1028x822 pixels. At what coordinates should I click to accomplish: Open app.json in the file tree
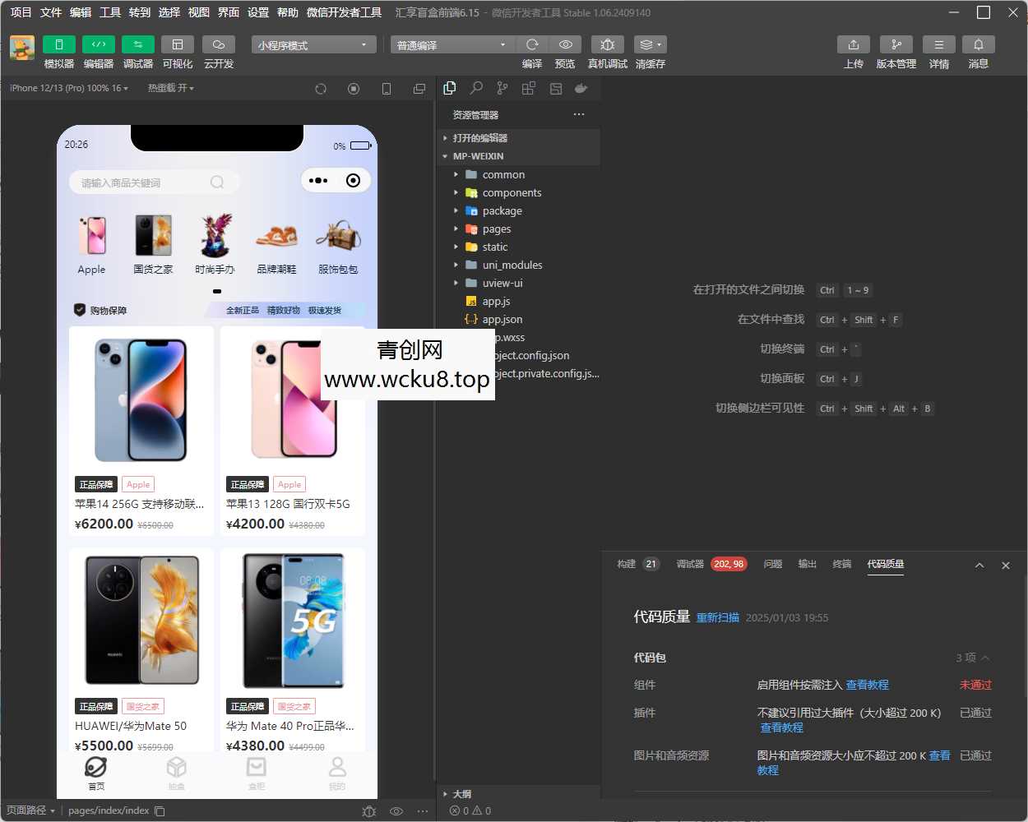point(502,320)
